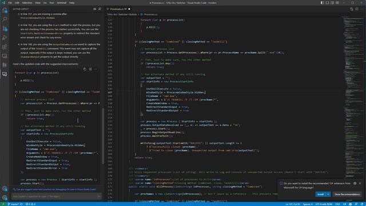Open the View menu

point(38,3)
